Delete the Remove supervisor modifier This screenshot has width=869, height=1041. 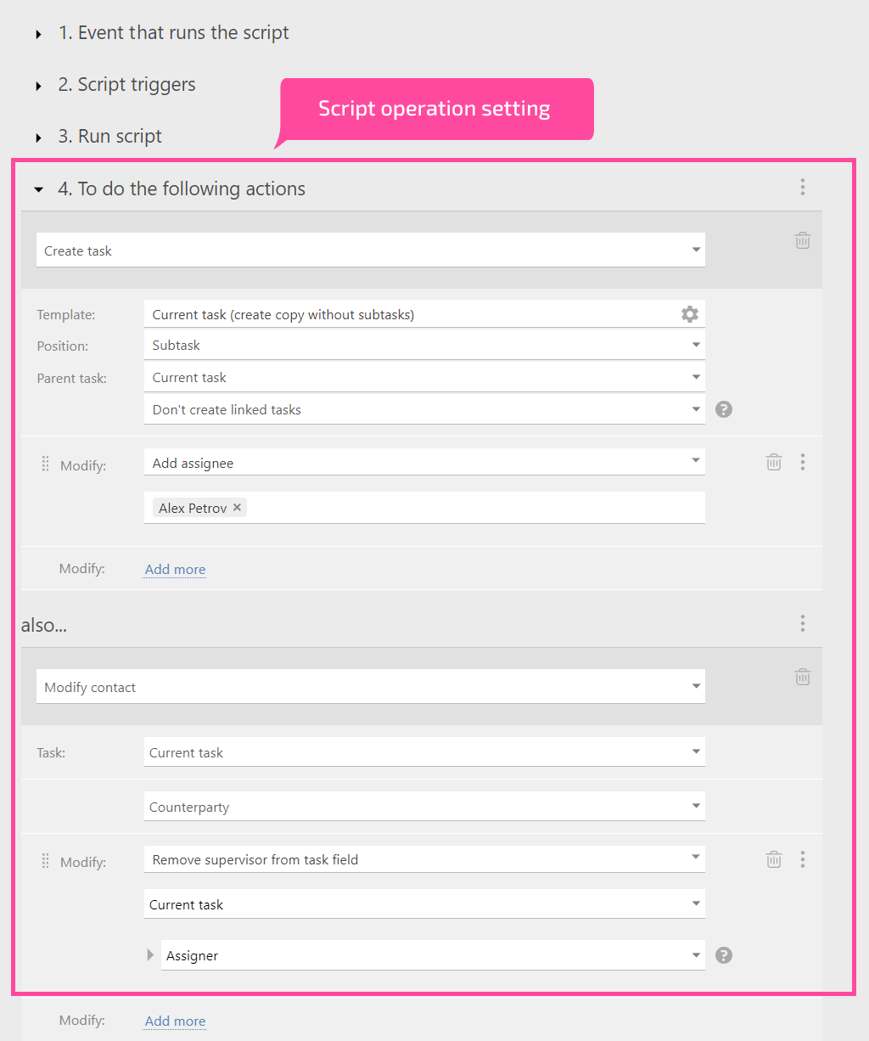pyautogui.click(x=774, y=859)
